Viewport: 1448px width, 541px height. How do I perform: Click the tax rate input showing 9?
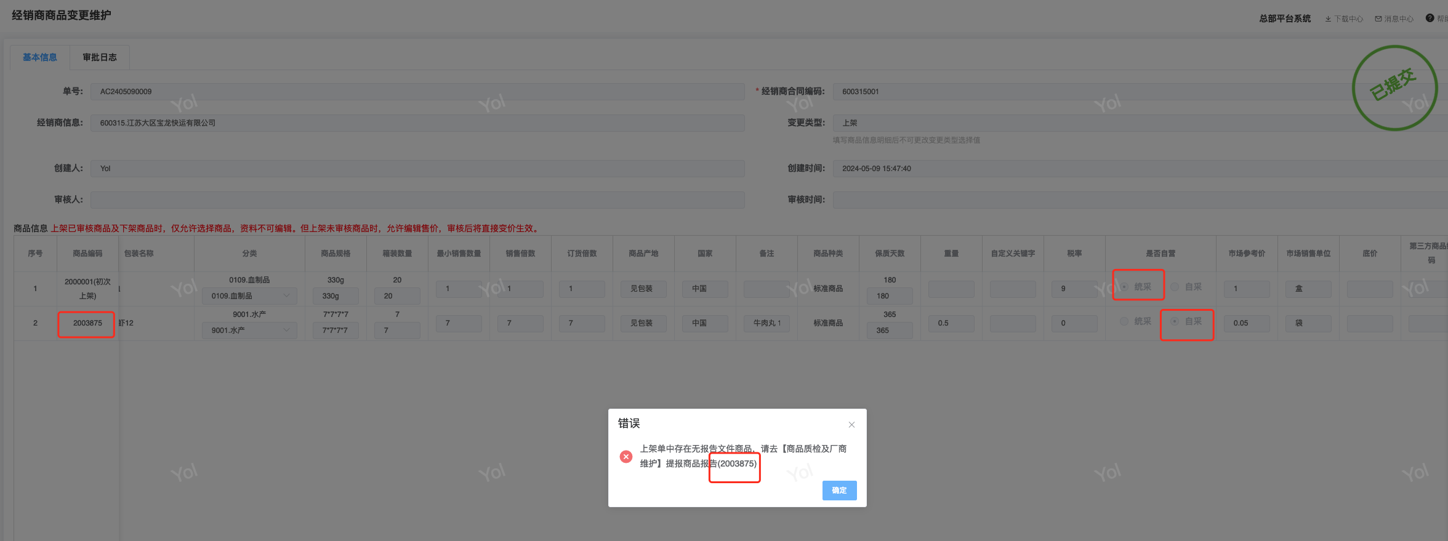(1074, 289)
